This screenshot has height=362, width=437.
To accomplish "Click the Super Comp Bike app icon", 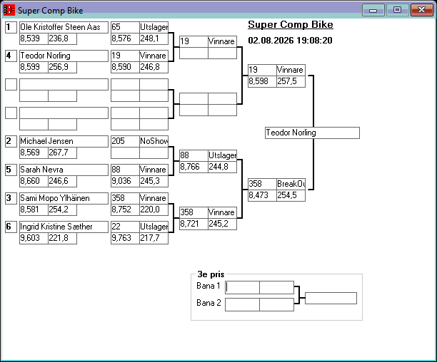I will pos(9,10).
